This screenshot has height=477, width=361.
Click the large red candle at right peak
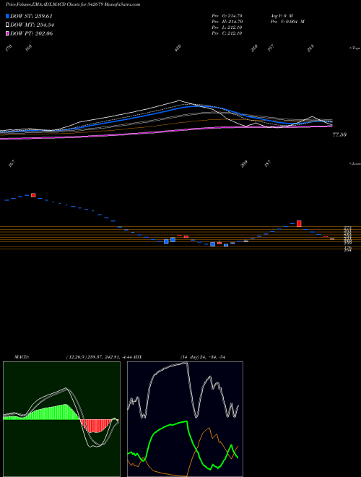pyautogui.click(x=299, y=223)
